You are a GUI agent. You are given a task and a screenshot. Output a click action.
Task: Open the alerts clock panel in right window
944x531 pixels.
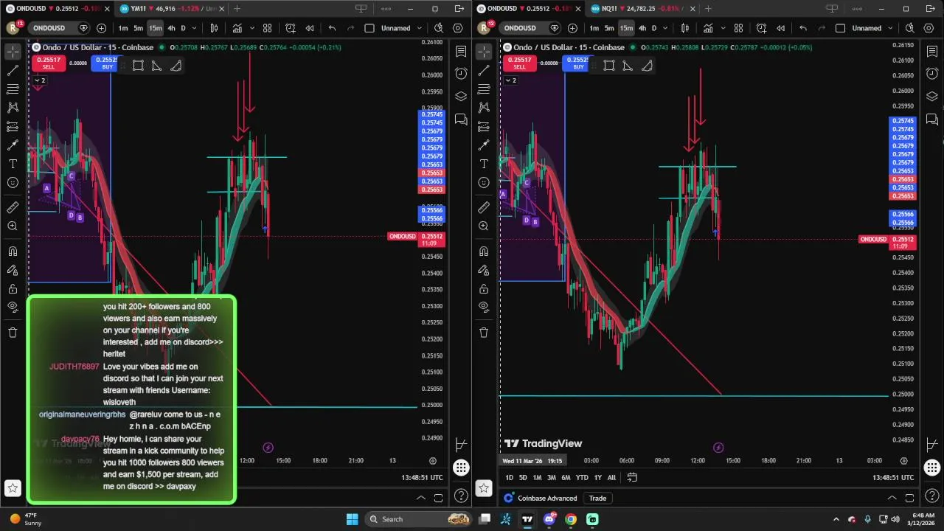click(932, 73)
